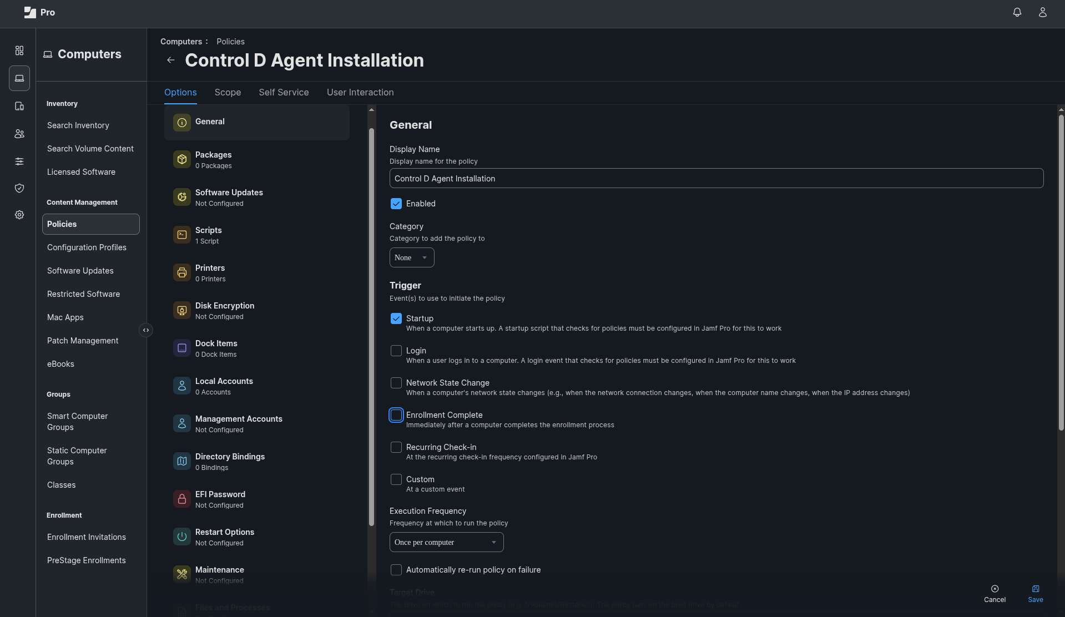Open Search Inventory
The width and height of the screenshot is (1065, 617).
(78, 125)
